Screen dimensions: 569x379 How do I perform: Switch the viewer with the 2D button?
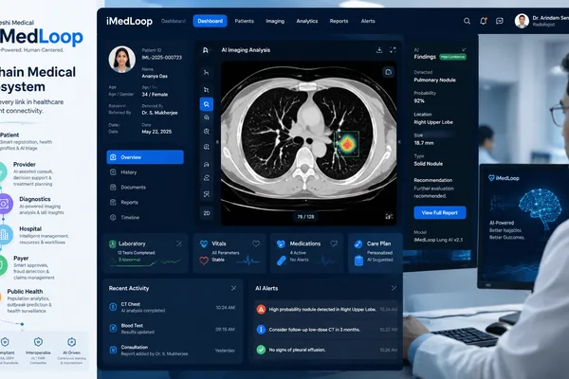tap(207, 213)
